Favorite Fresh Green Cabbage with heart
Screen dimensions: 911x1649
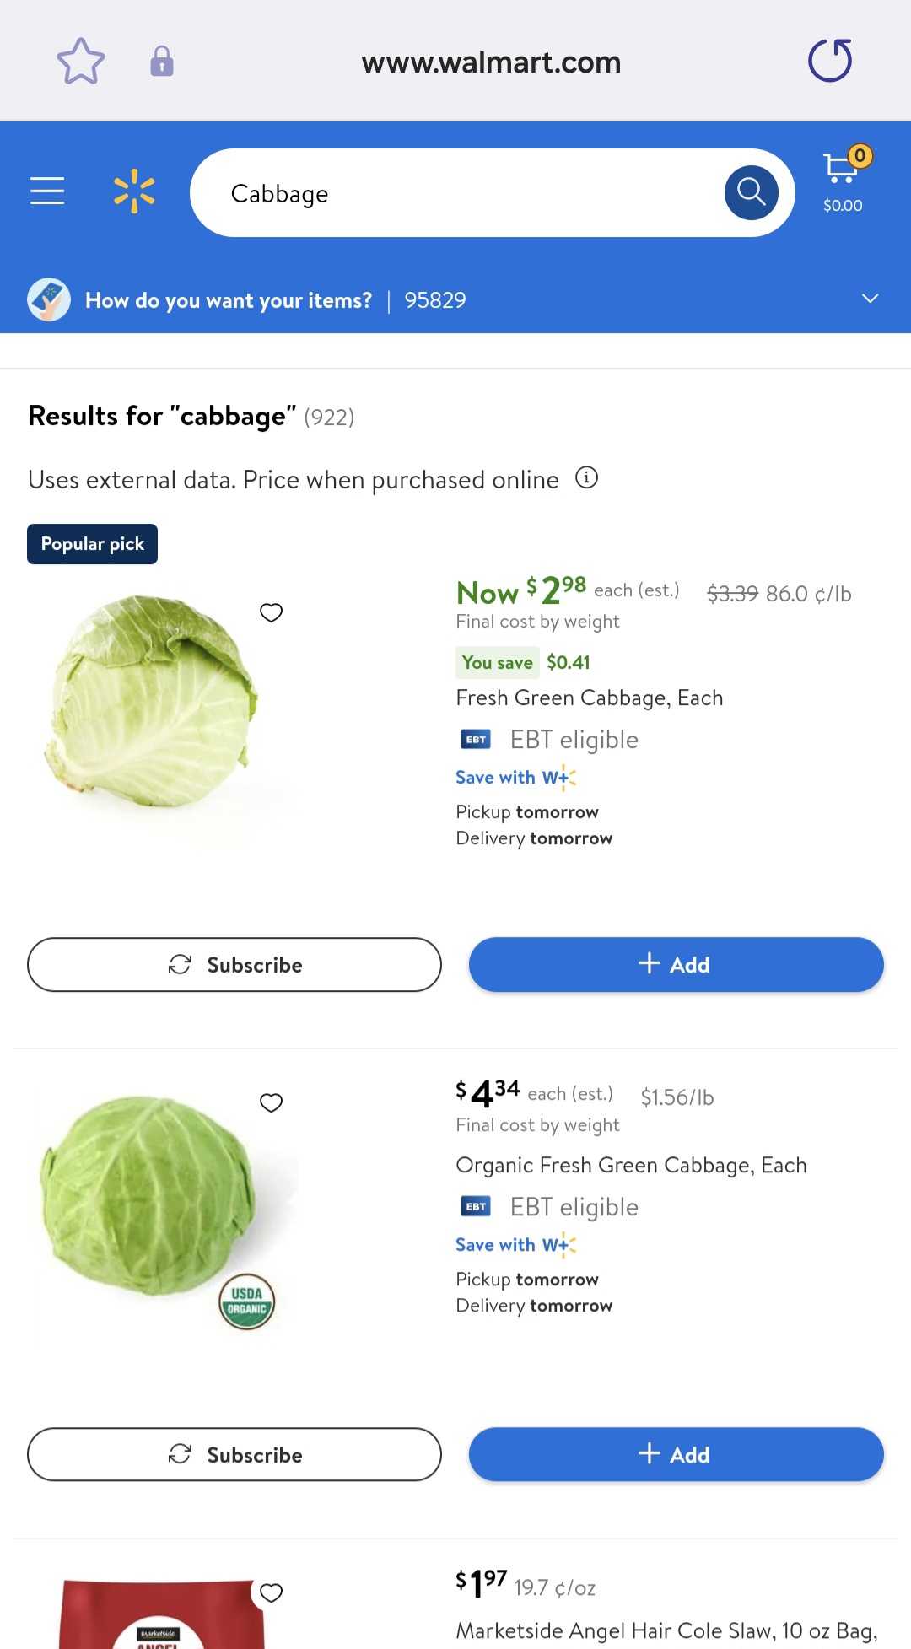pos(271,612)
